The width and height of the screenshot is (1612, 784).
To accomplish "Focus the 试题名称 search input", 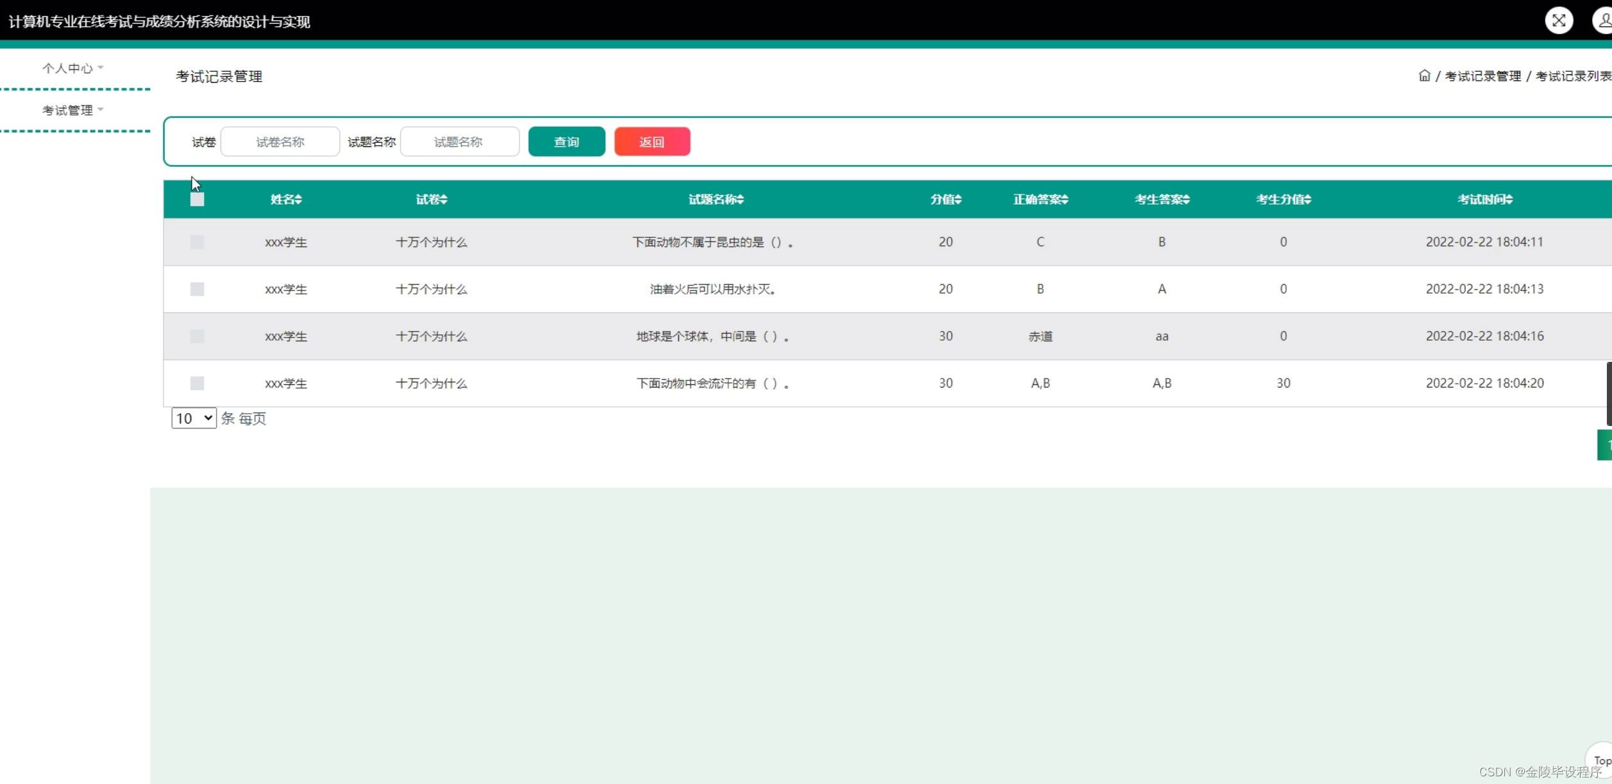I will (x=459, y=142).
